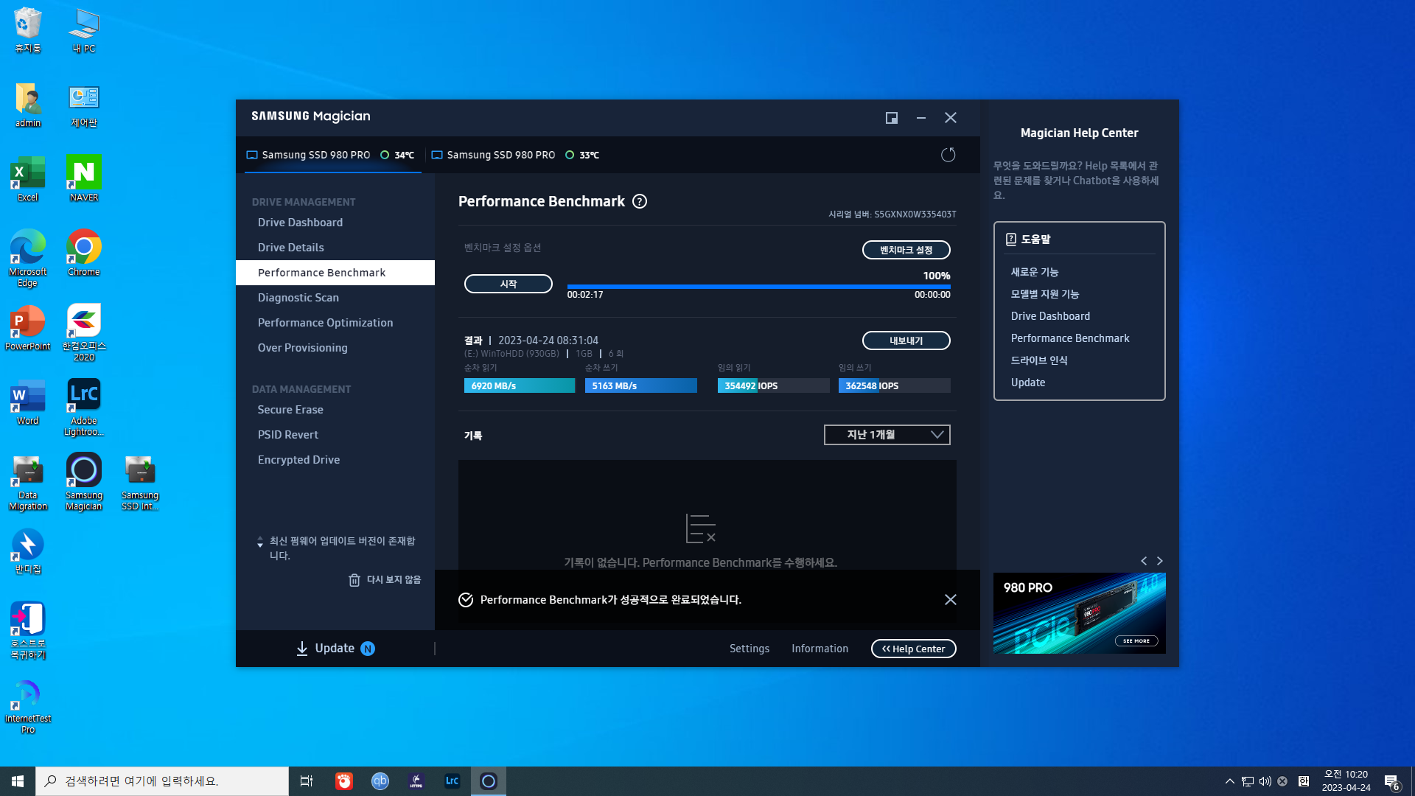Dismiss the benchmark completed notification
Image resolution: width=1415 pixels, height=796 pixels.
coord(951,600)
